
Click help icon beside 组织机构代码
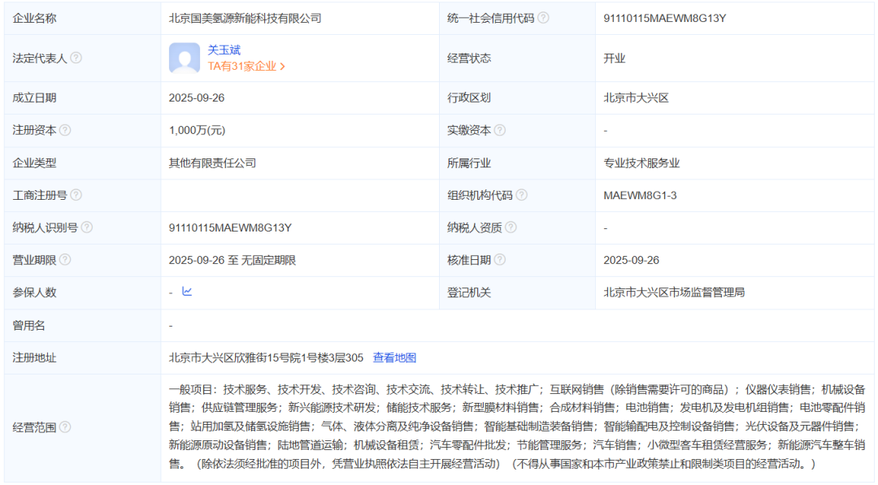[522, 195]
